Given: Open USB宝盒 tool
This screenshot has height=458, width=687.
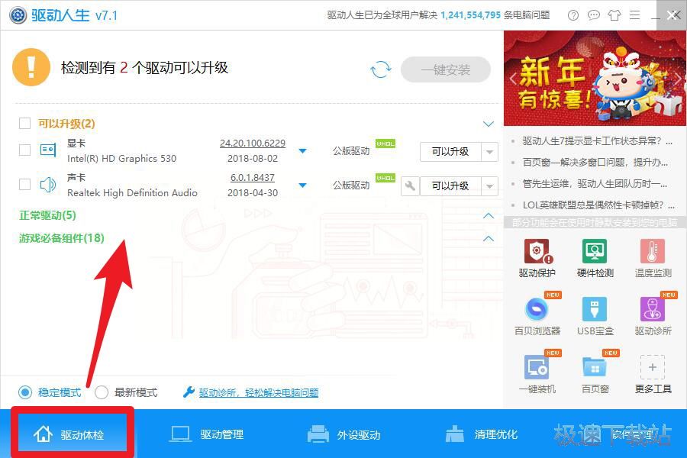Looking at the screenshot, I should point(595,316).
